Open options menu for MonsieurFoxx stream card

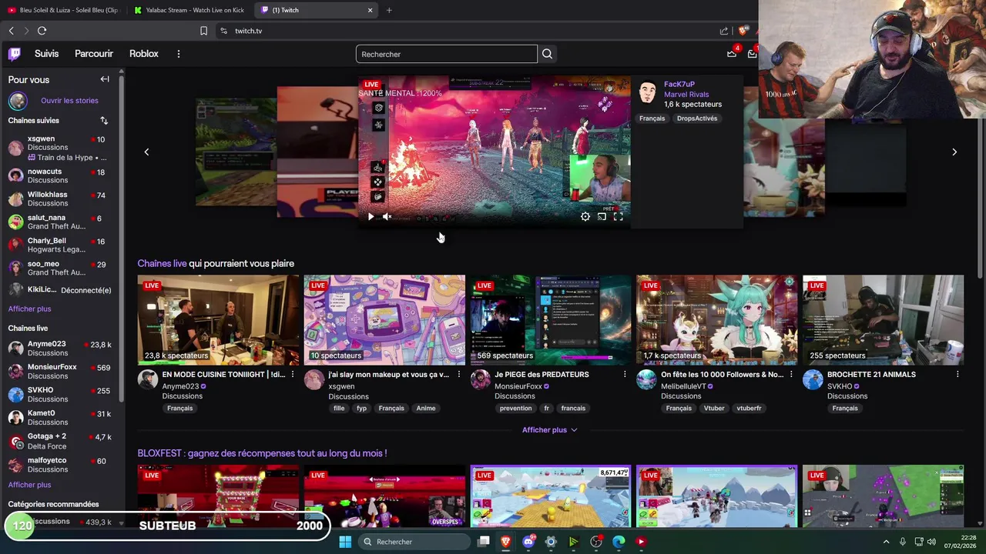click(x=625, y=375)
